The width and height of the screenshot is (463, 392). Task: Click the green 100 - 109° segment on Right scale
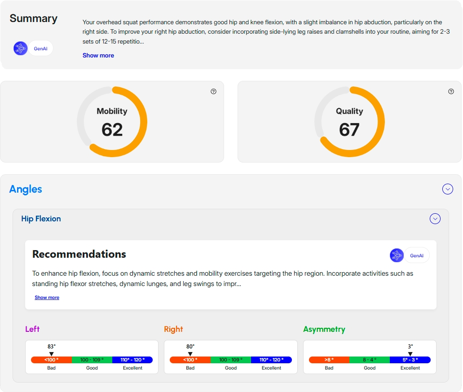(x=231, y=360)
